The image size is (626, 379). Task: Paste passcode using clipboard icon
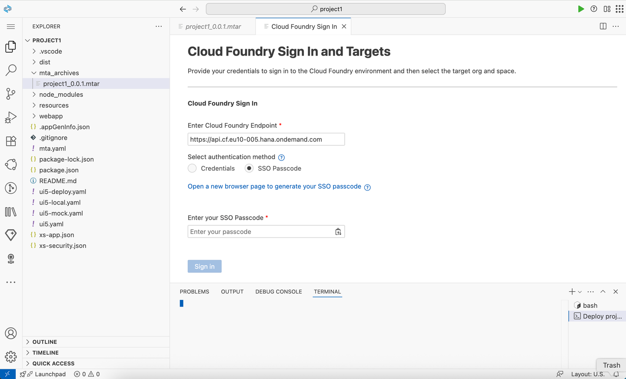pyautogui.click(x=338, y=232)
